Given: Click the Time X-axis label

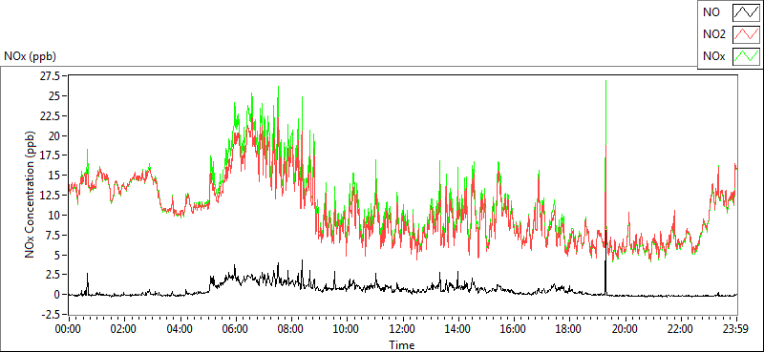Looking at the screenshot, I should click(402, 344).
